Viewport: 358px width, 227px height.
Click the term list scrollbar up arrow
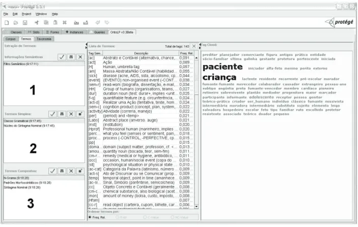196,58
